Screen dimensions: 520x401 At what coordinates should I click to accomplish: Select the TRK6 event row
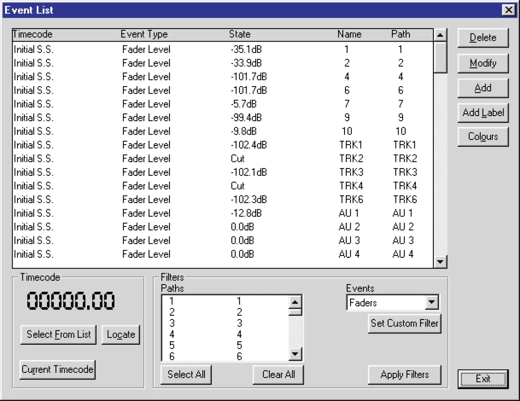(x=223, y=200)
